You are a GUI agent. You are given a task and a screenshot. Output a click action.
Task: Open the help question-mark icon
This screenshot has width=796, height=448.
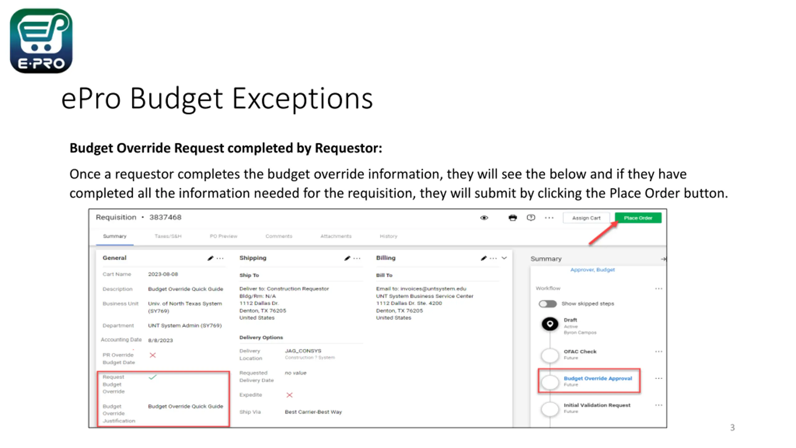point(531,217)
